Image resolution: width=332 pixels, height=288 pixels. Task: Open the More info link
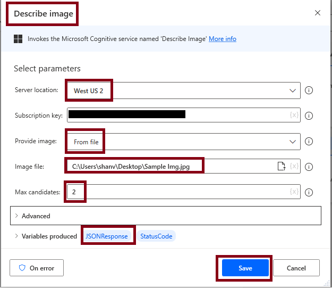(223, 39)
